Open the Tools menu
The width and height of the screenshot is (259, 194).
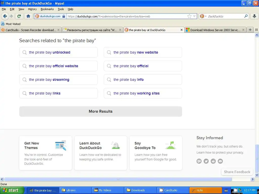61,9
